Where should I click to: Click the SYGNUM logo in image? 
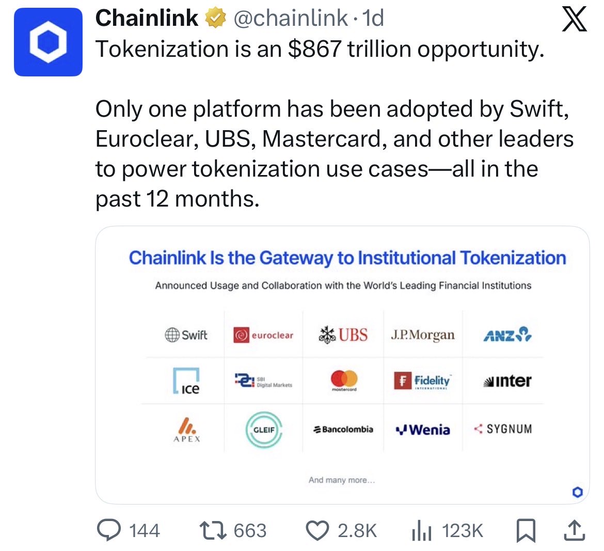click(503, 429)
